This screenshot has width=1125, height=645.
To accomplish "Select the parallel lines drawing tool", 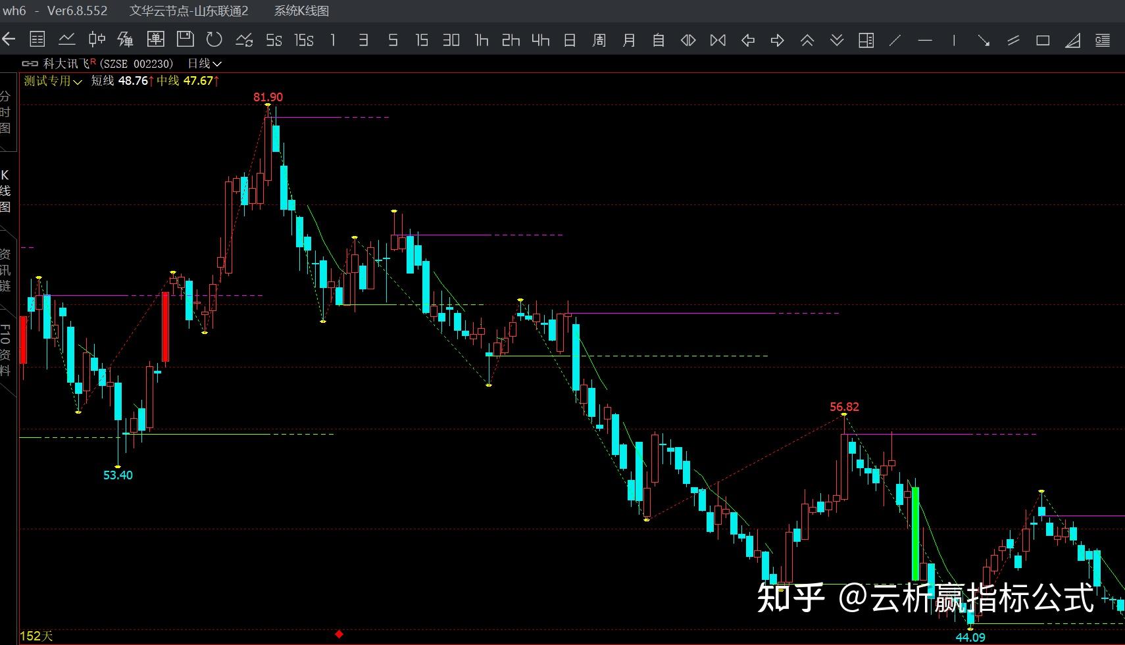I will click(1013, 40).
